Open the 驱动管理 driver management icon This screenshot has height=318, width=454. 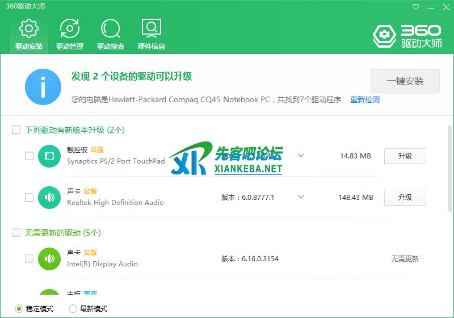coord(70,28)
